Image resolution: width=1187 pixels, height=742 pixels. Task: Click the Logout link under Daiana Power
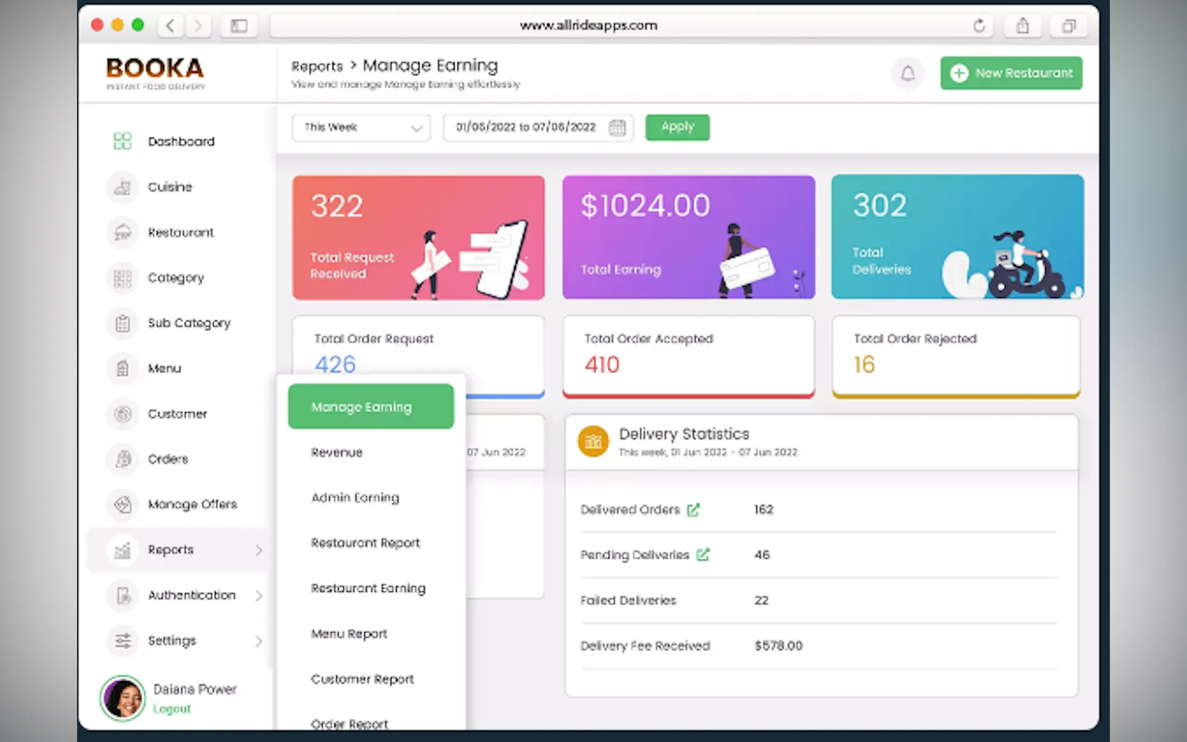[171, 709]
